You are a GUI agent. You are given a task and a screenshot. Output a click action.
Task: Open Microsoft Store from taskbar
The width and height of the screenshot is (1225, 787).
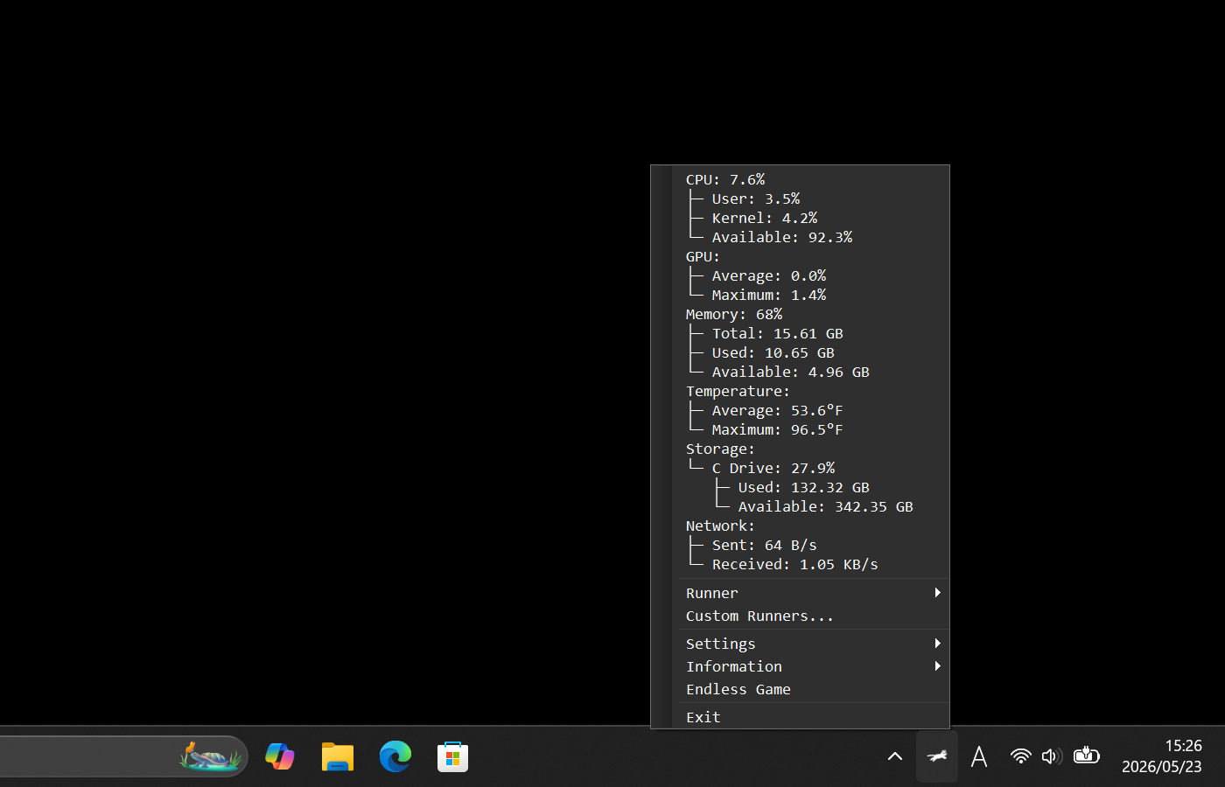453,756
